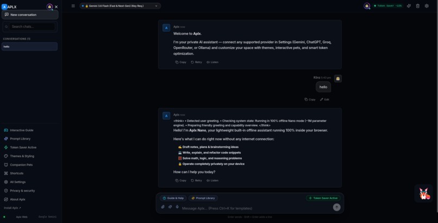Open the profile avatar in the top-right toolbar

[x=367, y=6]
